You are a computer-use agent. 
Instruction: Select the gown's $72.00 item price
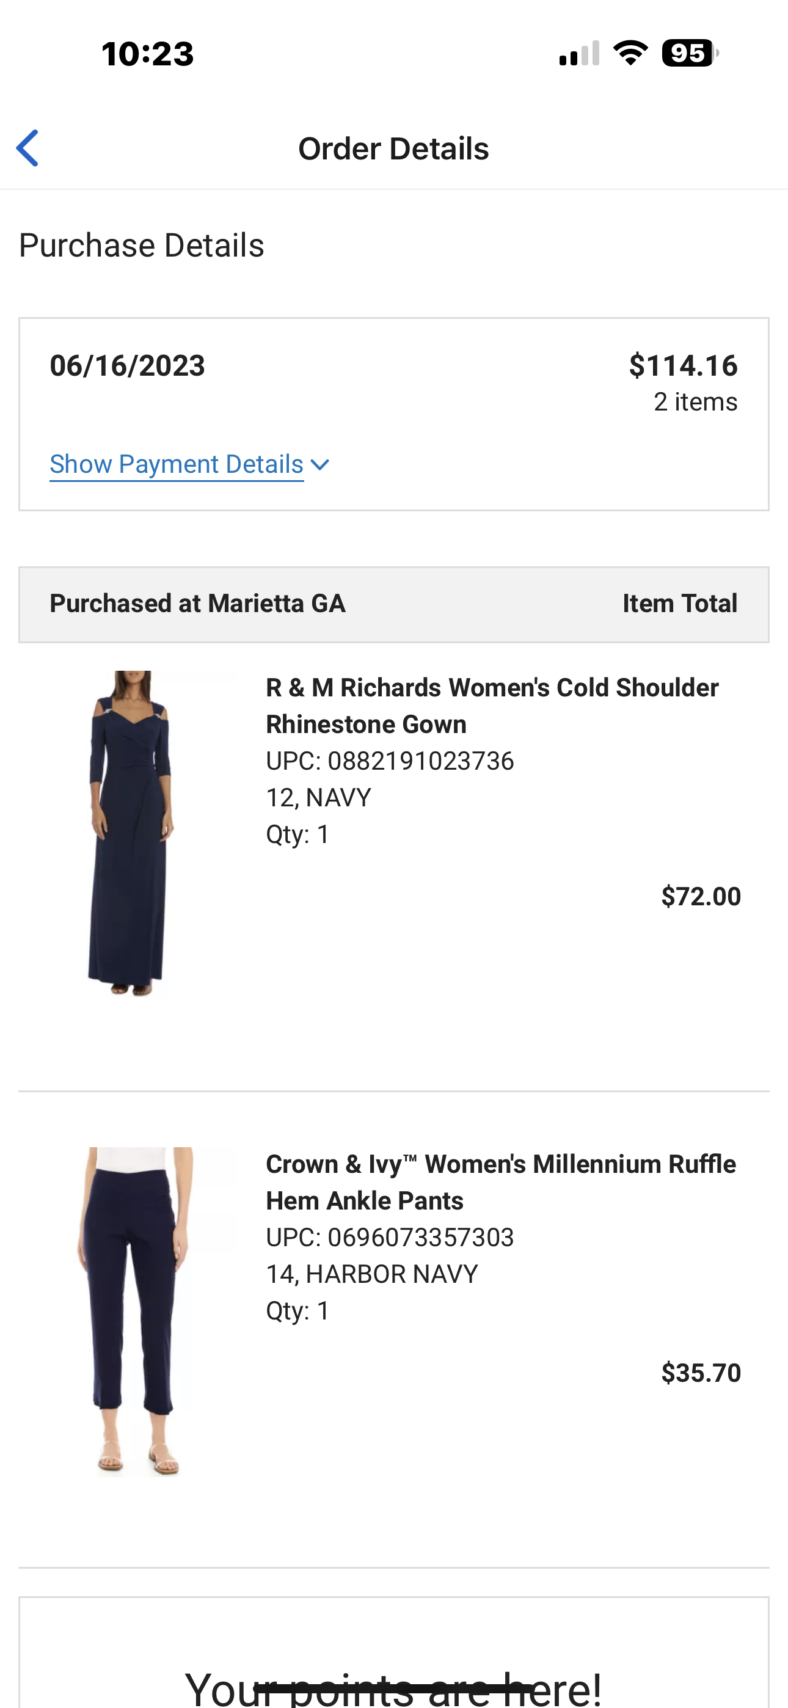pyautogui.click(x=701, y=896)
